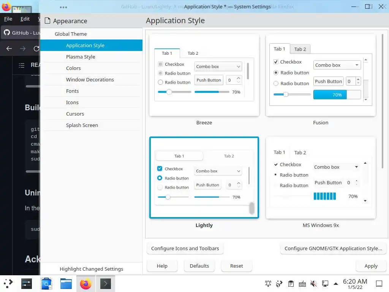The height and width of the screenshot is (292, 389).
Task: Click the GitHub logo on Firefox tab
Action: coord(7,33)
